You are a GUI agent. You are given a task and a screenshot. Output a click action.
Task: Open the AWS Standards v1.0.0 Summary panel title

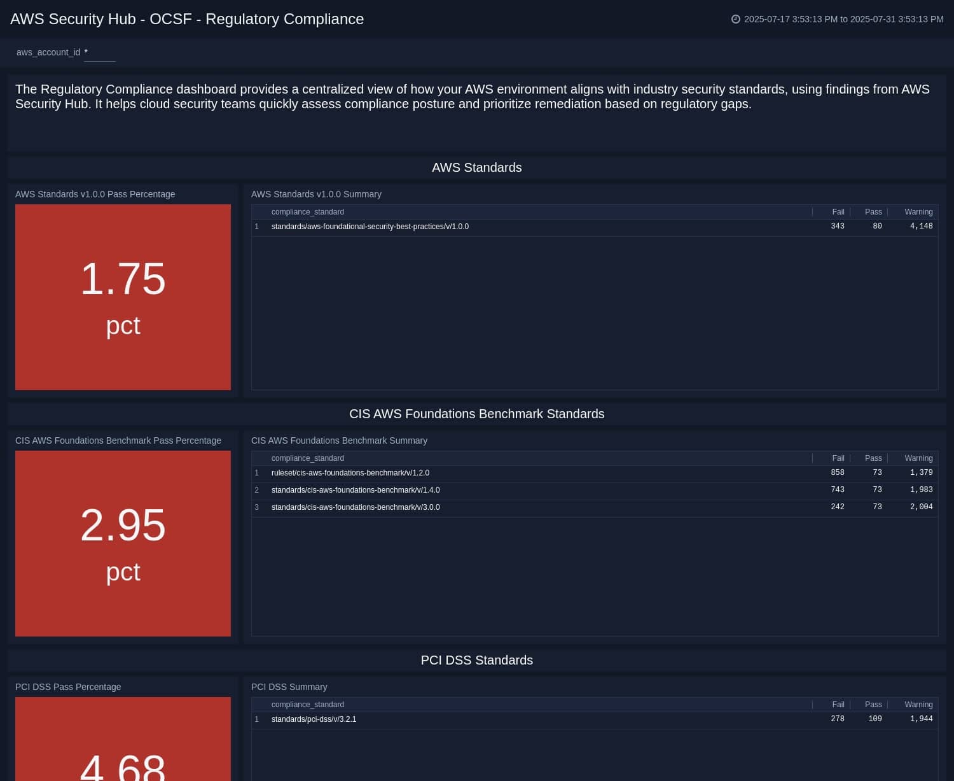(x=316, y=194)
